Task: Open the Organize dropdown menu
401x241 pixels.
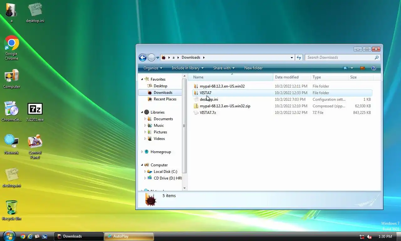Action: pyautogui.click(x=153, y=68)
